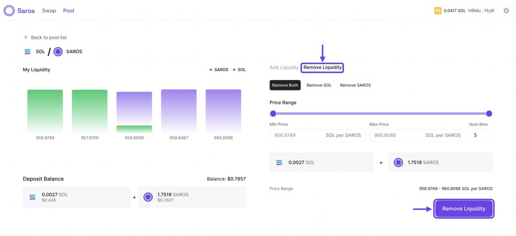Toggle the light/dark theme sun icon
The image size is (516, 236).
(506, 11)
